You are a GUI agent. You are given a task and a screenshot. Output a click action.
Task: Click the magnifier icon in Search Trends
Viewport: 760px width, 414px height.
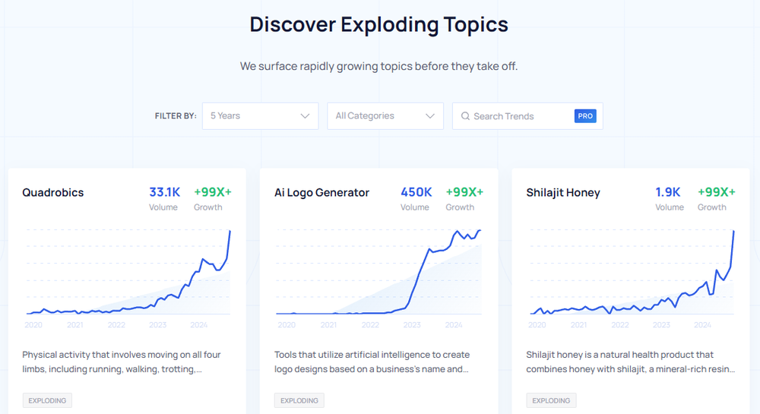pyautogui.click(x=465, y=116)
